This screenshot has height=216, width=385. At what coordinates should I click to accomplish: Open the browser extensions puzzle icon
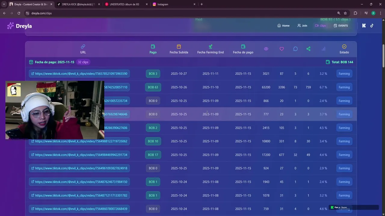(x=356, y=13)
